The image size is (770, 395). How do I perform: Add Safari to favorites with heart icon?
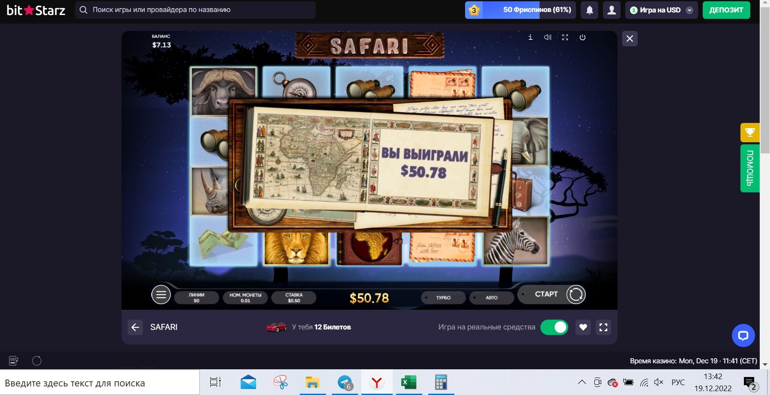point(583,327)
